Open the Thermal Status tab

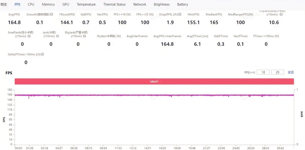point(114,4)
